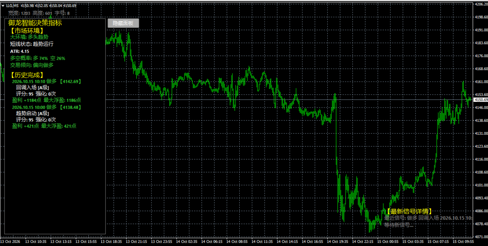488x246 pixels.
Task: Click the 隐藏面板 button
Action: [x=123, y=23]
